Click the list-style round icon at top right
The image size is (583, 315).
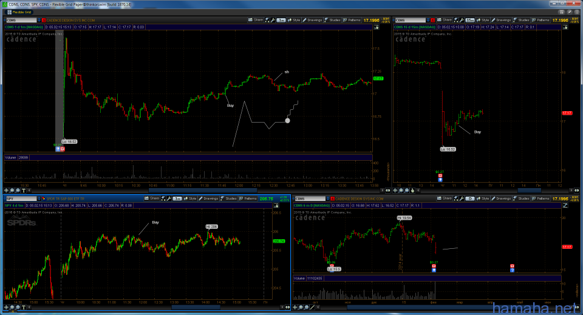577,12
